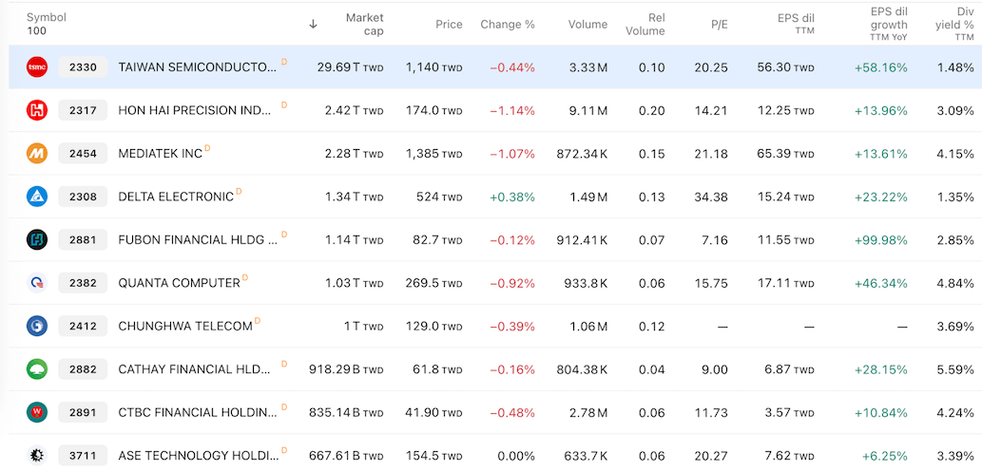Viewport: 982px width, 471px height.
Task: Open CHUNGHWA TELECOM company name
Action: click(x=185, y=327)
